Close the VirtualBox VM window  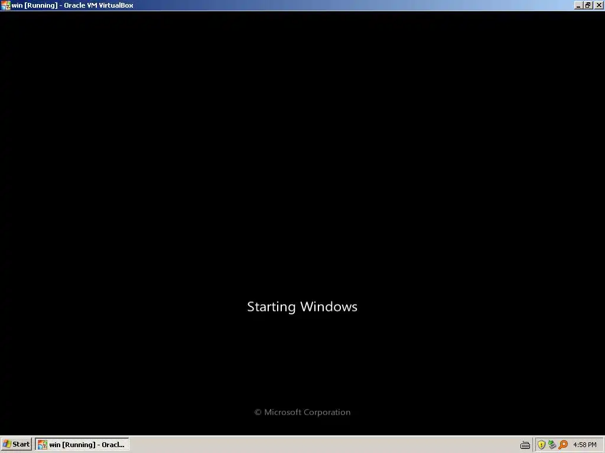pos(599,5)
